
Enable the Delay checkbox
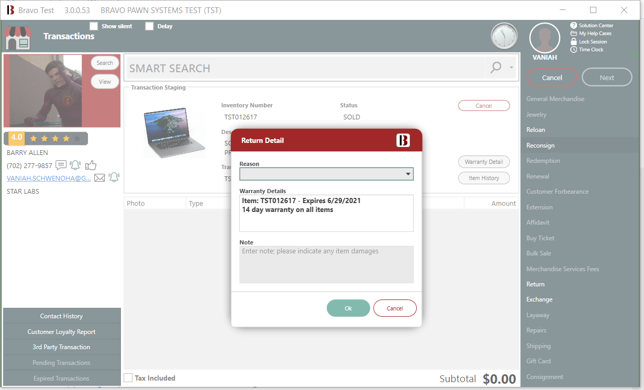click(149, 26)
